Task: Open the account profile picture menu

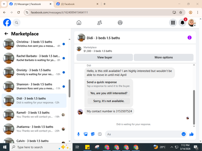Action: tap(192, 23)
